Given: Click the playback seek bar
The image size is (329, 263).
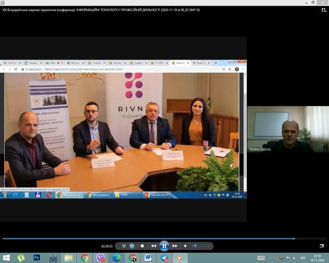Looking at the screenshot, I should [164, 239].
